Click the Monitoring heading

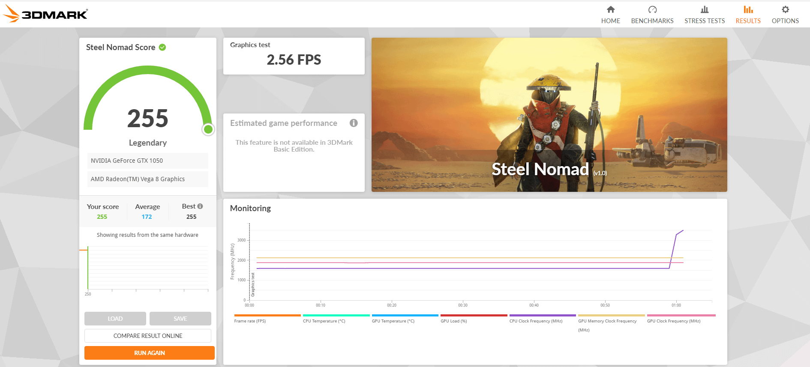tap(250, 208)
